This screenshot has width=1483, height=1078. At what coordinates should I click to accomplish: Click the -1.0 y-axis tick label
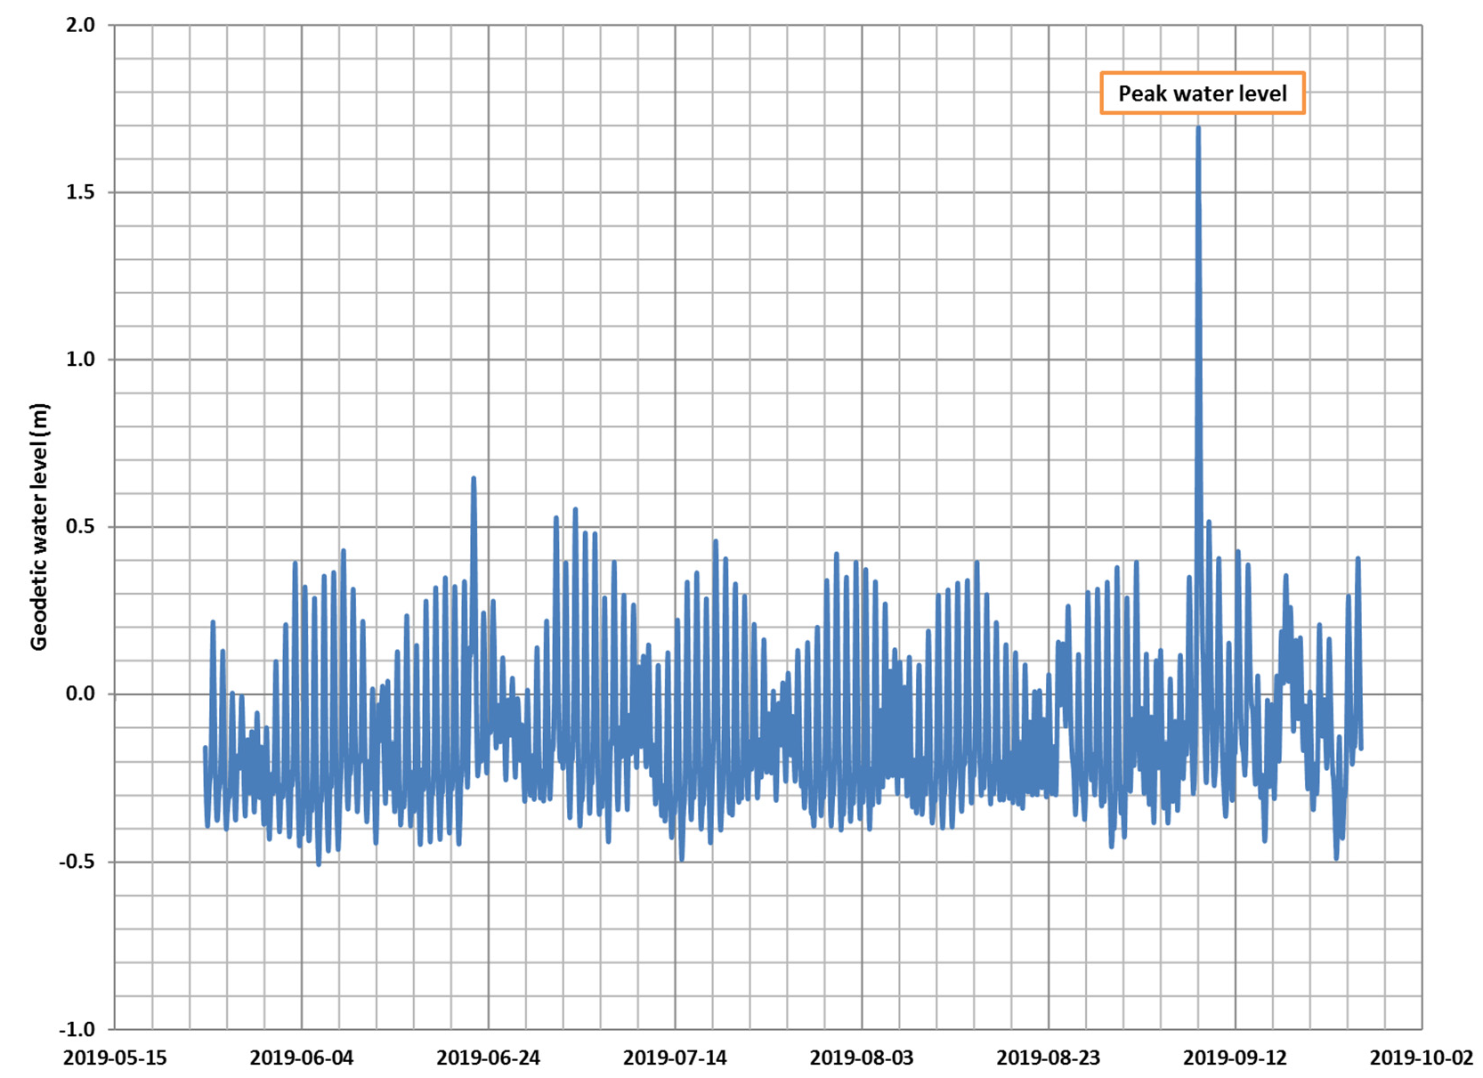(77, 1029)
